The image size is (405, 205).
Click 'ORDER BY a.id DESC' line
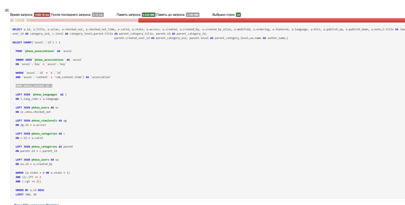coord(30,190)
